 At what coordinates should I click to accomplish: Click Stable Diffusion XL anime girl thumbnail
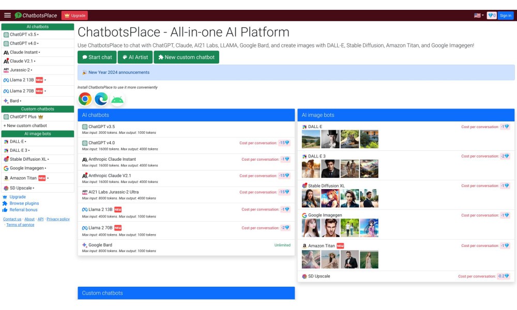click(x=330, y=198)
